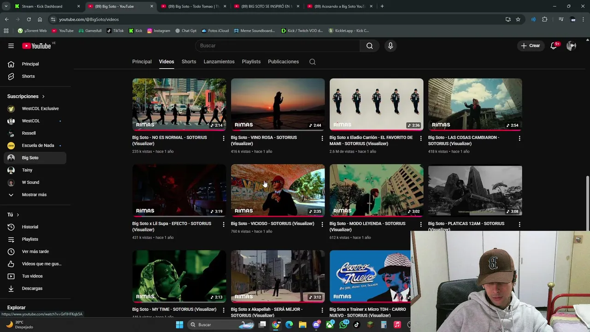
Task: Reload the page
Action: (29, 19)
